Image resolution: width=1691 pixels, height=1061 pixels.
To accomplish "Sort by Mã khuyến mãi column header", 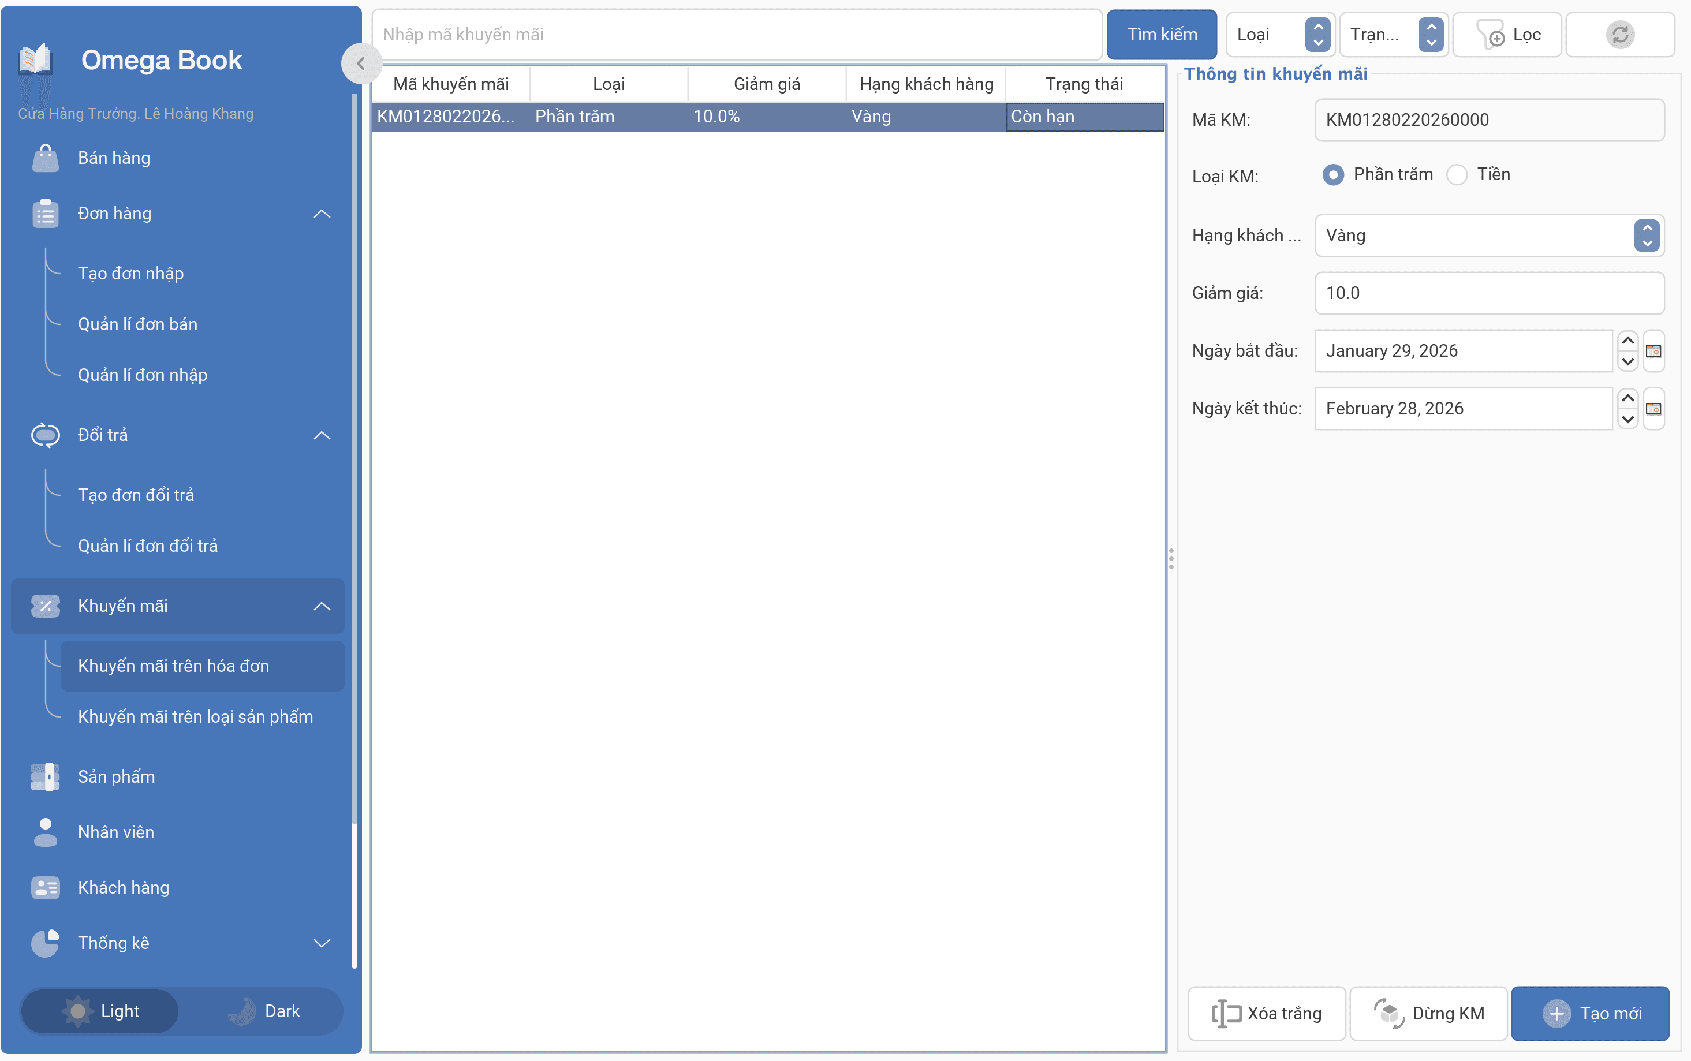I will point(450,84).
